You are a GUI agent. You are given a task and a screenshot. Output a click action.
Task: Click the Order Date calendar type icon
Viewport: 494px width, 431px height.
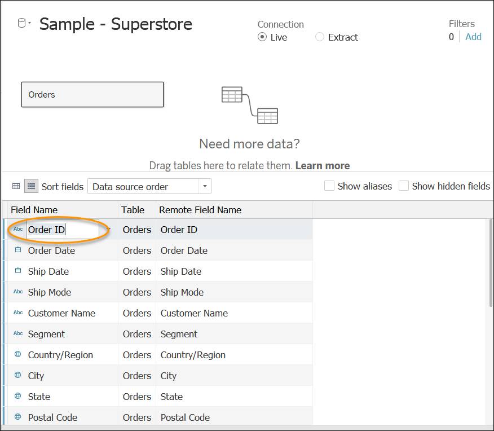coord(18,250)
